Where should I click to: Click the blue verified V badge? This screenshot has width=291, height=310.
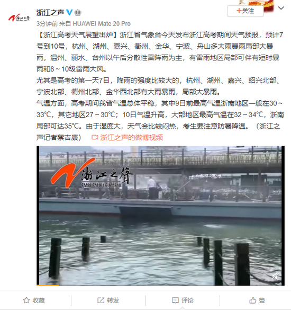pos(69,13)
